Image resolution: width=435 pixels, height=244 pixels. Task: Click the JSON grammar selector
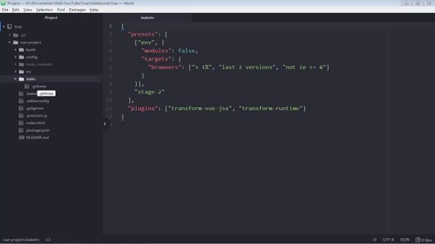point(404,239)
